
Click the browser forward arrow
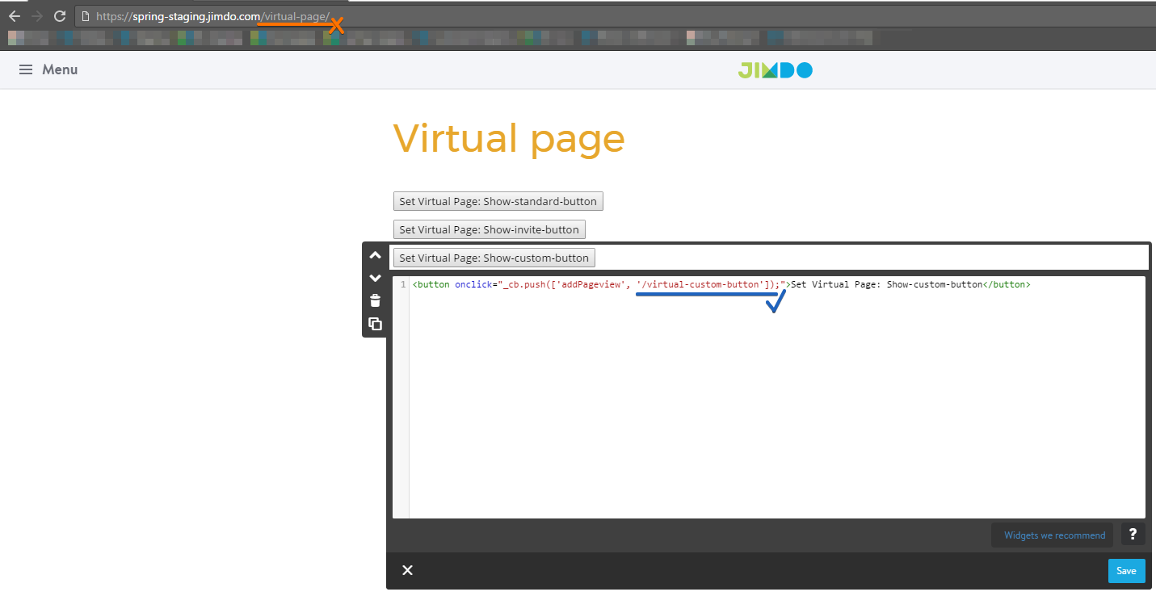(36, 15)
